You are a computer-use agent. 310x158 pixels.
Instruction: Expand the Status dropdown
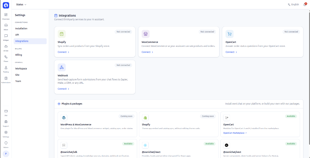tap(21, 4)
